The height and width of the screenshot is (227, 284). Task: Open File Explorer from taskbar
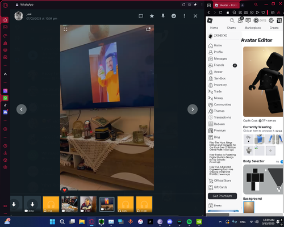pos(82,221)
